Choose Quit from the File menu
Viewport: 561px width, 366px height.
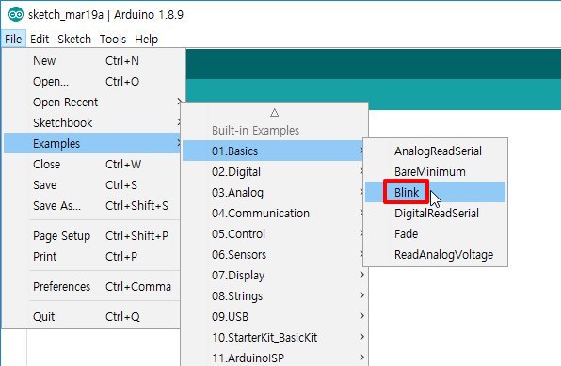tap(92, 317)
